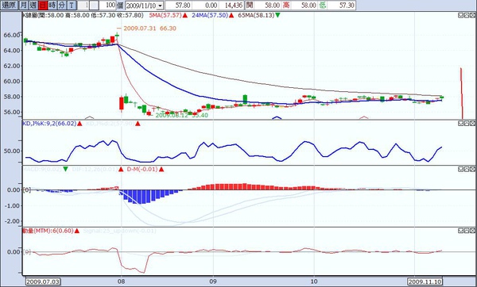This screenshot has width=477, height=287.
Task: Click the down-arrow icon on K線圖 panel
Action: pyautogui.click(x=461, y=15)
